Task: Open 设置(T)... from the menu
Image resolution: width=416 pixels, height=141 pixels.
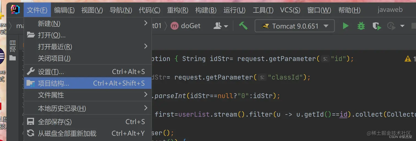Action: click(88, 72)
